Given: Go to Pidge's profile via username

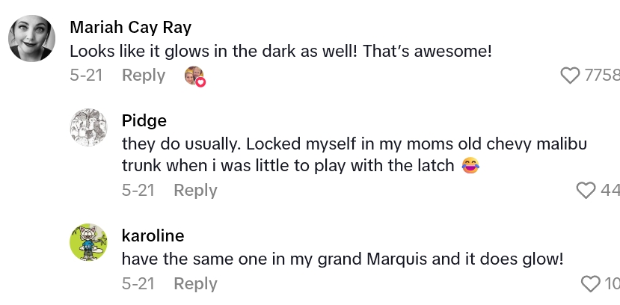Looking at the screenshot, I should pos(144,120).
